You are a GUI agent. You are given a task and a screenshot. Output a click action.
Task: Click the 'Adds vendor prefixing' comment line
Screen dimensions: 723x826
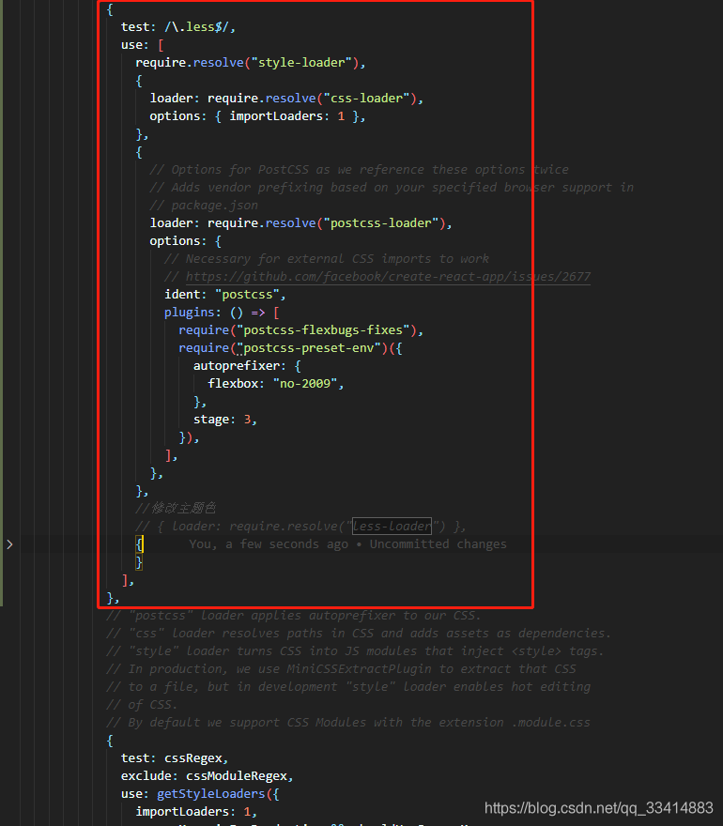point(392,188)
